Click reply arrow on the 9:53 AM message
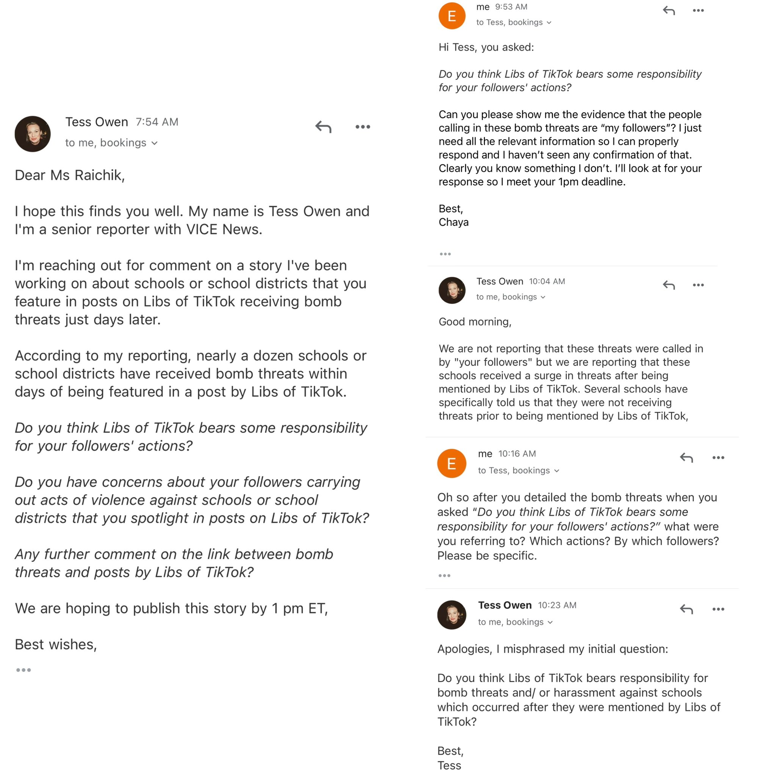This screenshot has width=776, height=776. pyautogui.click(x=669, y=11)
